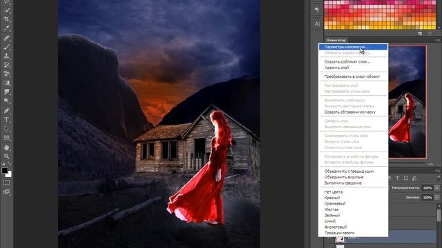This screenshot has width=442, height=248.
Task: Open Character panel 'A' icon in dock
Action: tap(317, 24)
